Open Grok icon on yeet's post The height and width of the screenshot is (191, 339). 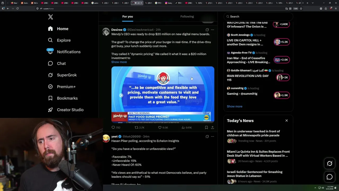click(x=207, y=136)
